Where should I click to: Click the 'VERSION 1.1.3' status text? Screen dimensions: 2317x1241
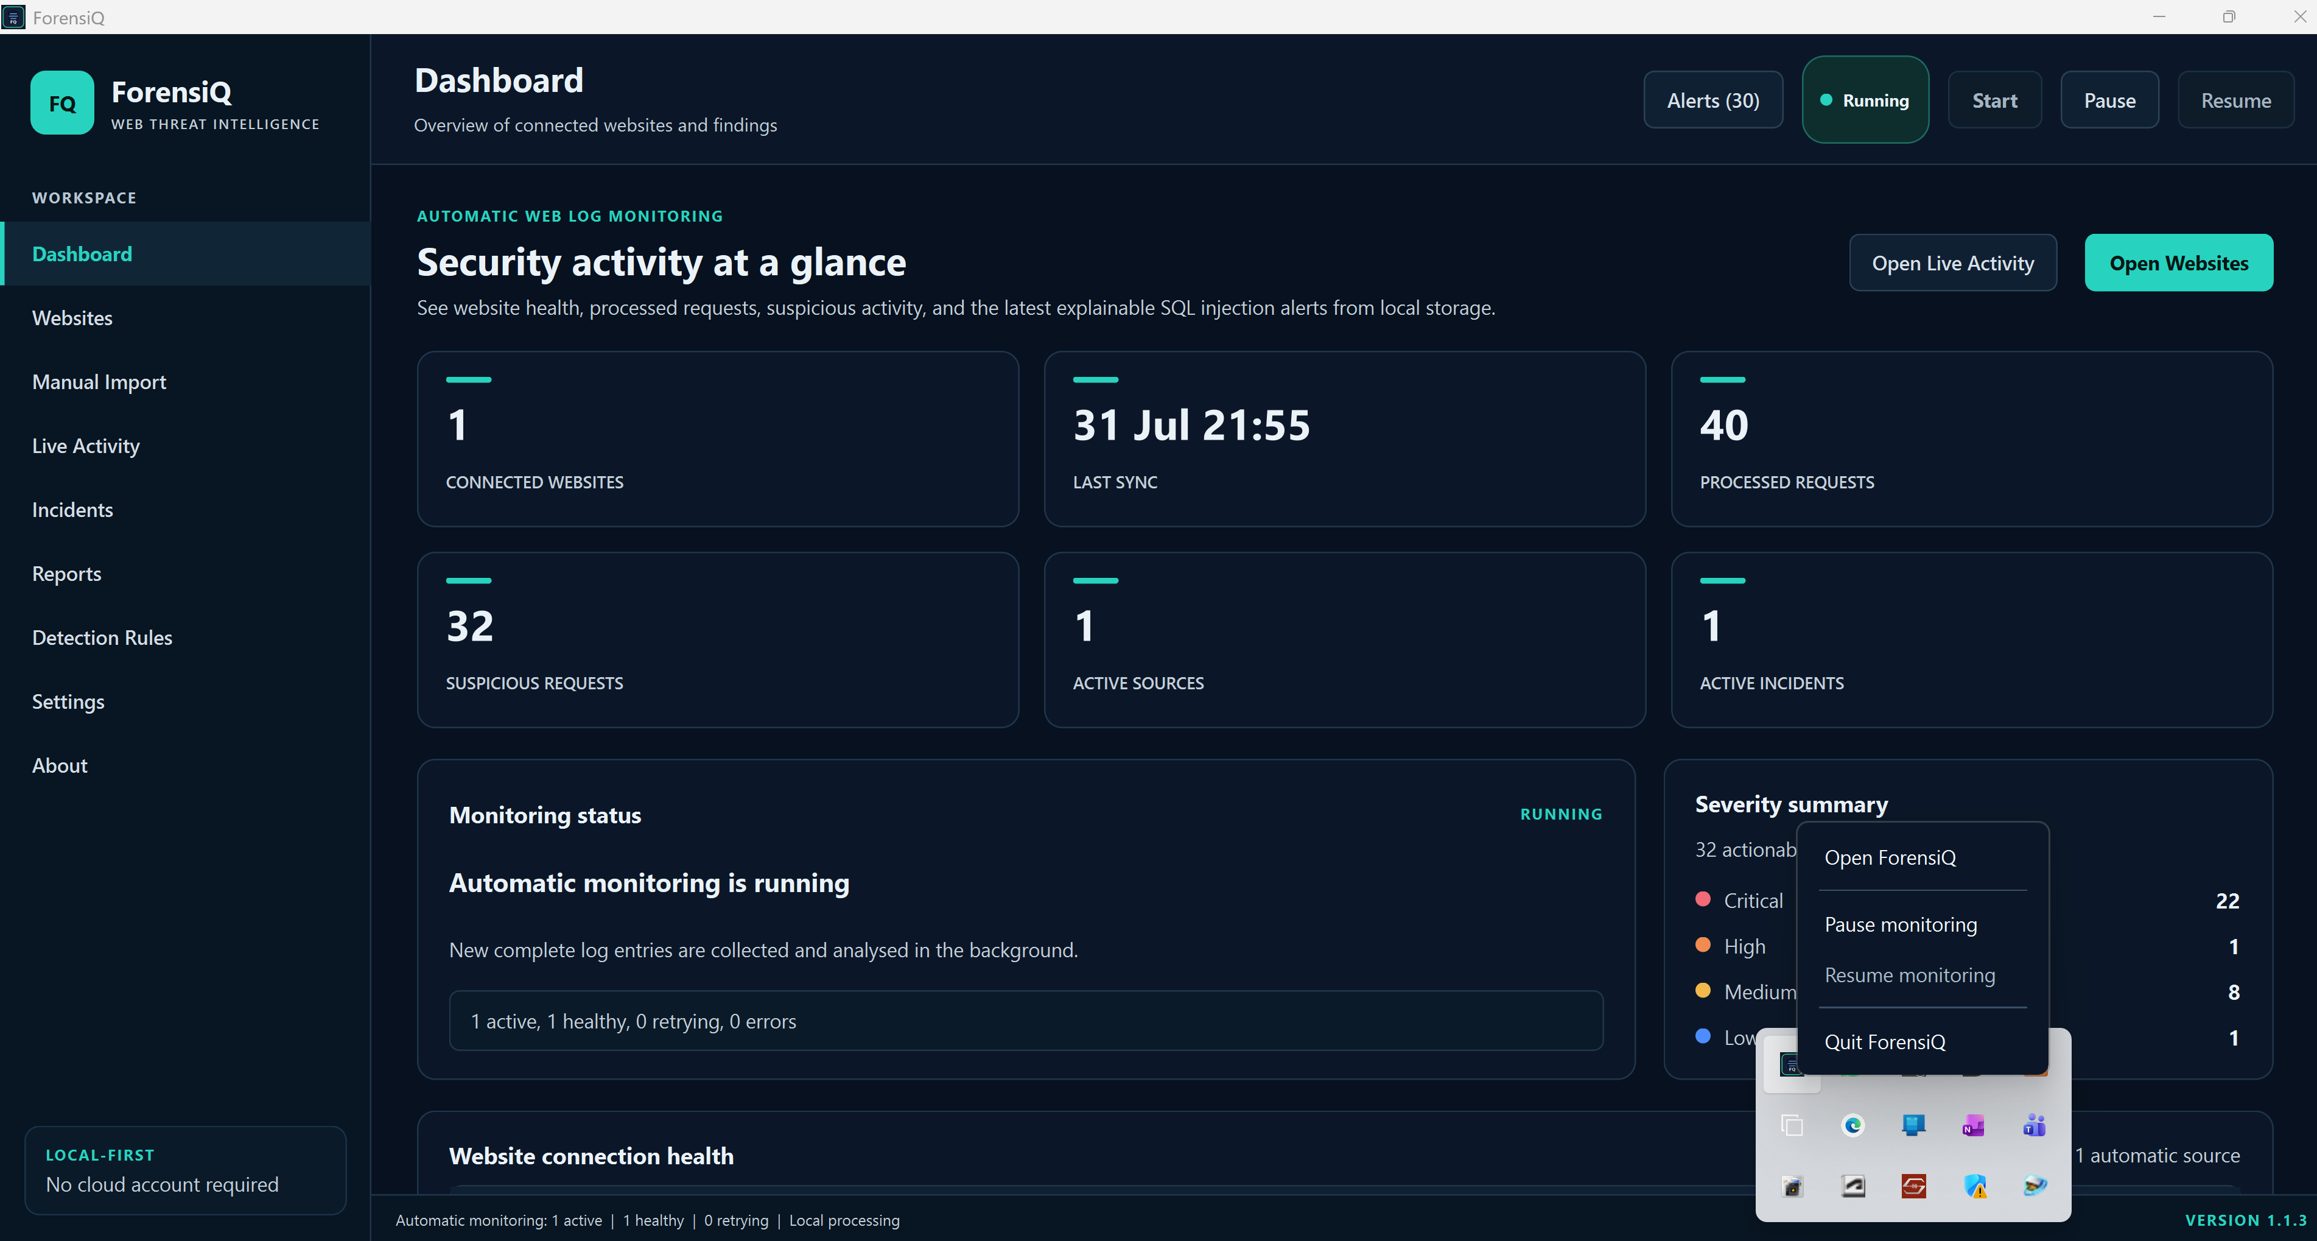tap(2246, 1220)
